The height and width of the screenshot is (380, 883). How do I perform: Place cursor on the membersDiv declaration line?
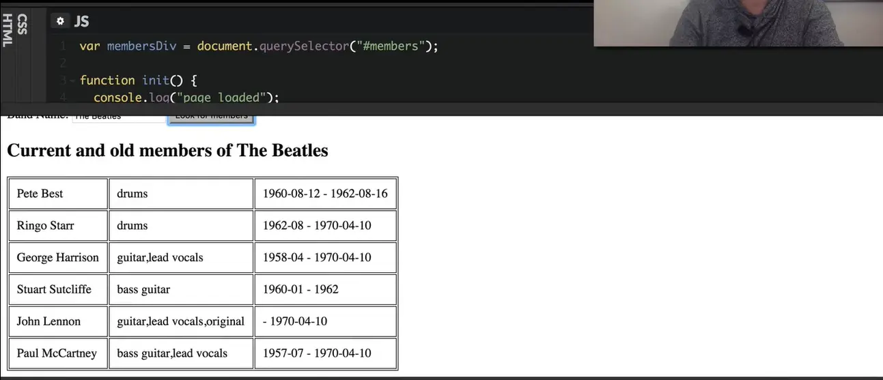pyautogui.click(x=259, y=46)
